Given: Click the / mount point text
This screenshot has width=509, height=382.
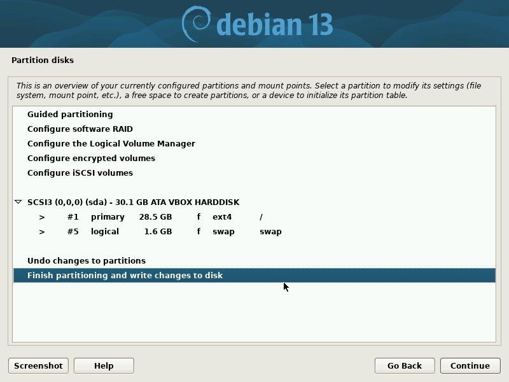Looking at the screenshot, I should click(261, 216).
